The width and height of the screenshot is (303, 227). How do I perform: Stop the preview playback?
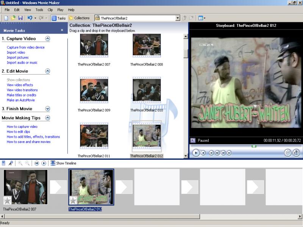point(203,153)
